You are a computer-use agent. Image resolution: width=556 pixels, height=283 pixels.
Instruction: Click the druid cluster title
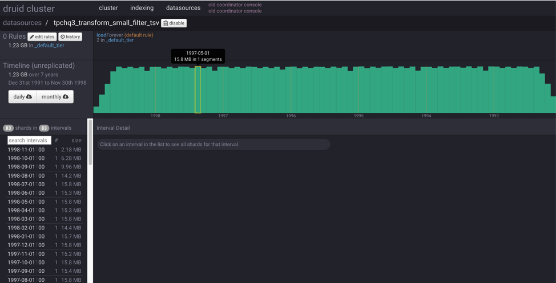click(x=29, y=9)
